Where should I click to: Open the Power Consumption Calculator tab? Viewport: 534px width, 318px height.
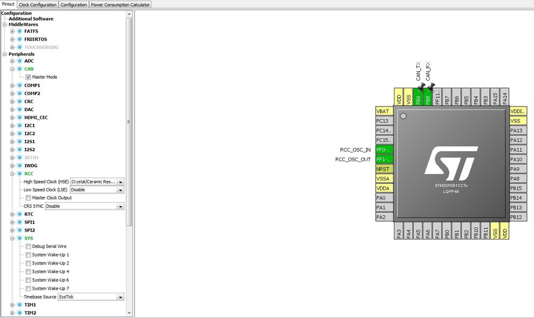[x=120, y=5]
